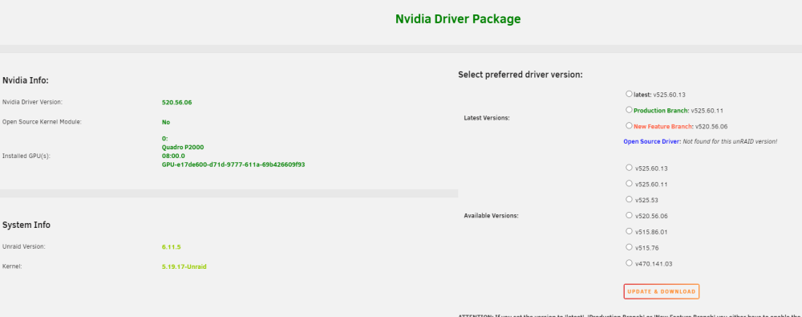
Task: Click the Kernel label
Action: (12, 266)
